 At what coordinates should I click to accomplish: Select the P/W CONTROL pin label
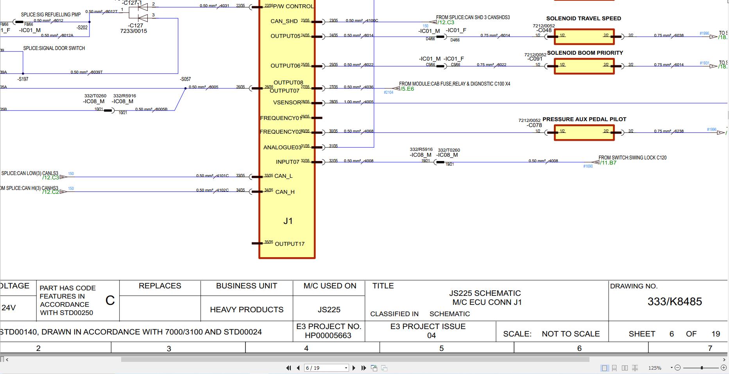[x=293, y=6]
